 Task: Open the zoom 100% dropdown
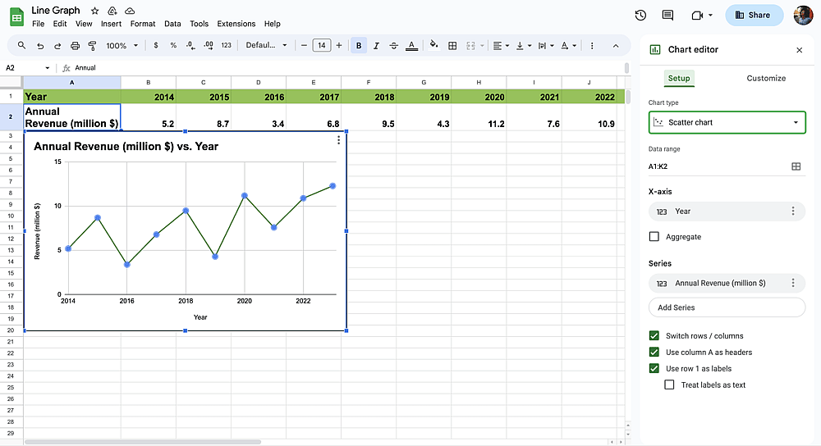tap(122, 45)
